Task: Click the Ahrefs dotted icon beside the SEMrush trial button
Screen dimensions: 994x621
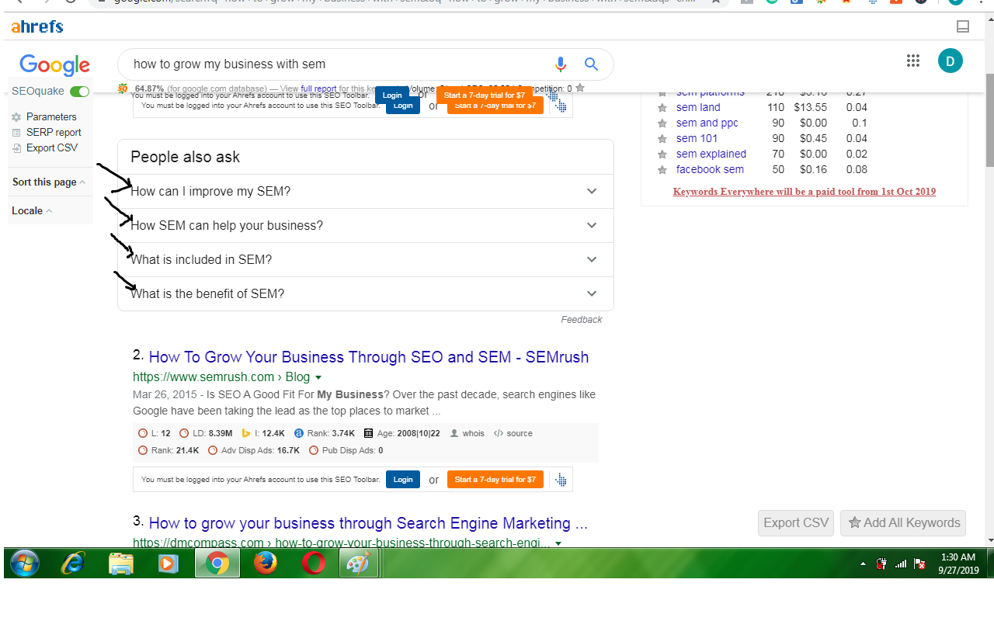Action: click(x=561, y=480)
